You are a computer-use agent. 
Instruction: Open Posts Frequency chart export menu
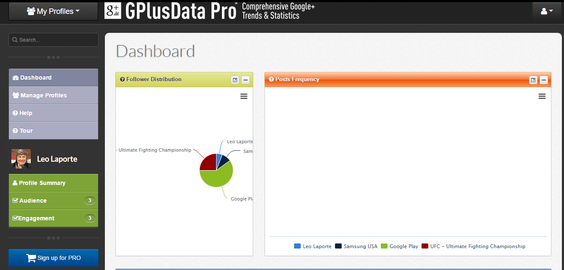[x=542, y=96]
